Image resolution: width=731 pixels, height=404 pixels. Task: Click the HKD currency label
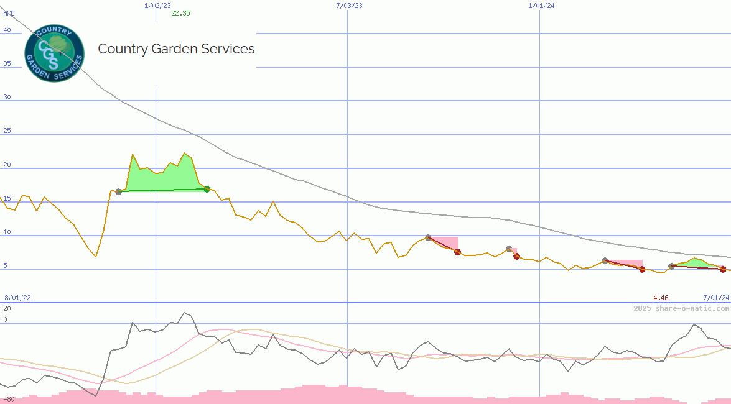(9, 13)
